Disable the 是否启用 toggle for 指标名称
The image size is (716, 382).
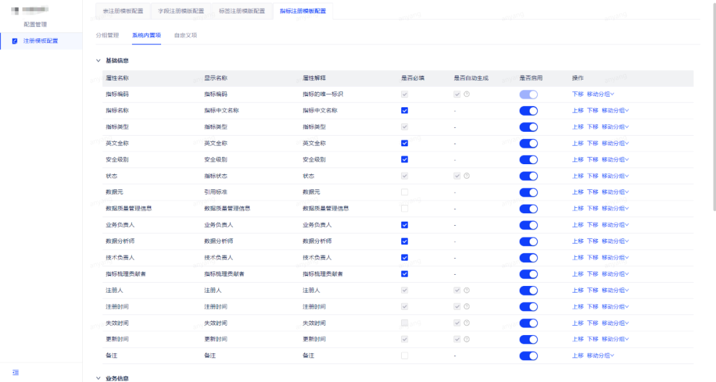coord(528,110)
